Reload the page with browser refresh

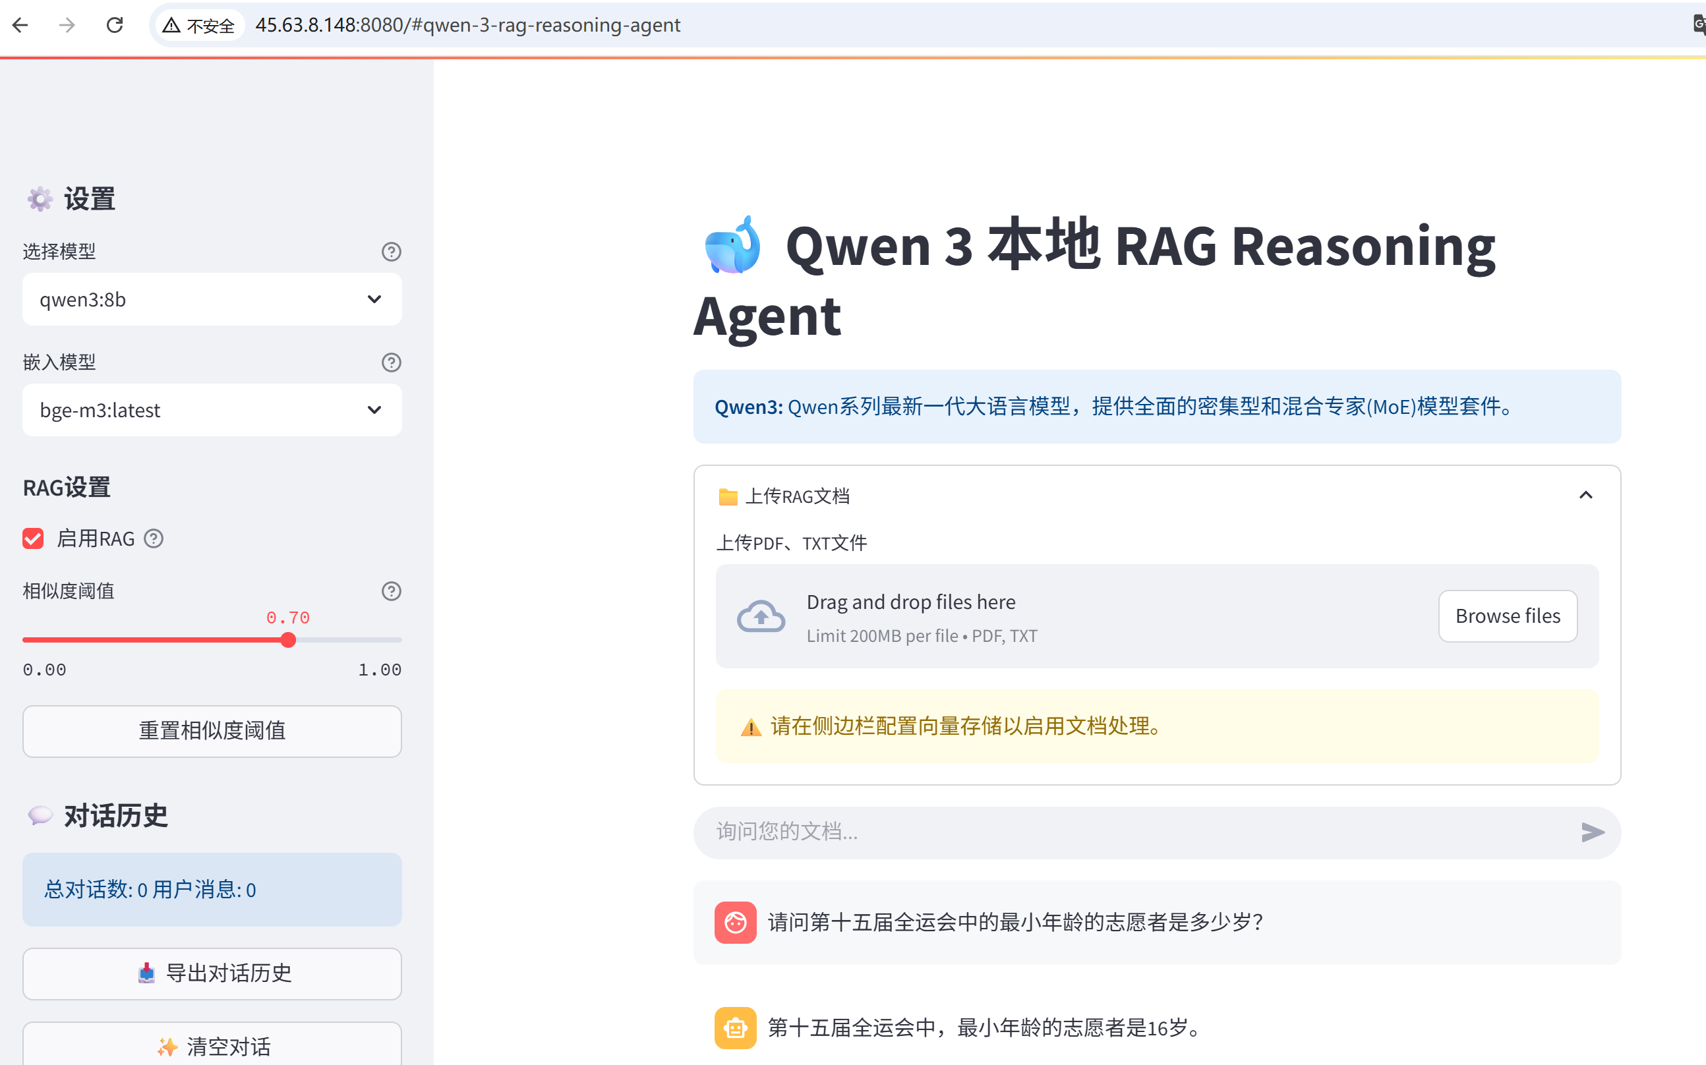(x=115, y=25)
